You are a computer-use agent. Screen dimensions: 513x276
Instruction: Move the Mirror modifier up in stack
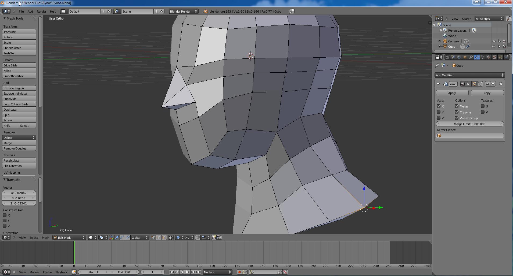tap(488, 84)
